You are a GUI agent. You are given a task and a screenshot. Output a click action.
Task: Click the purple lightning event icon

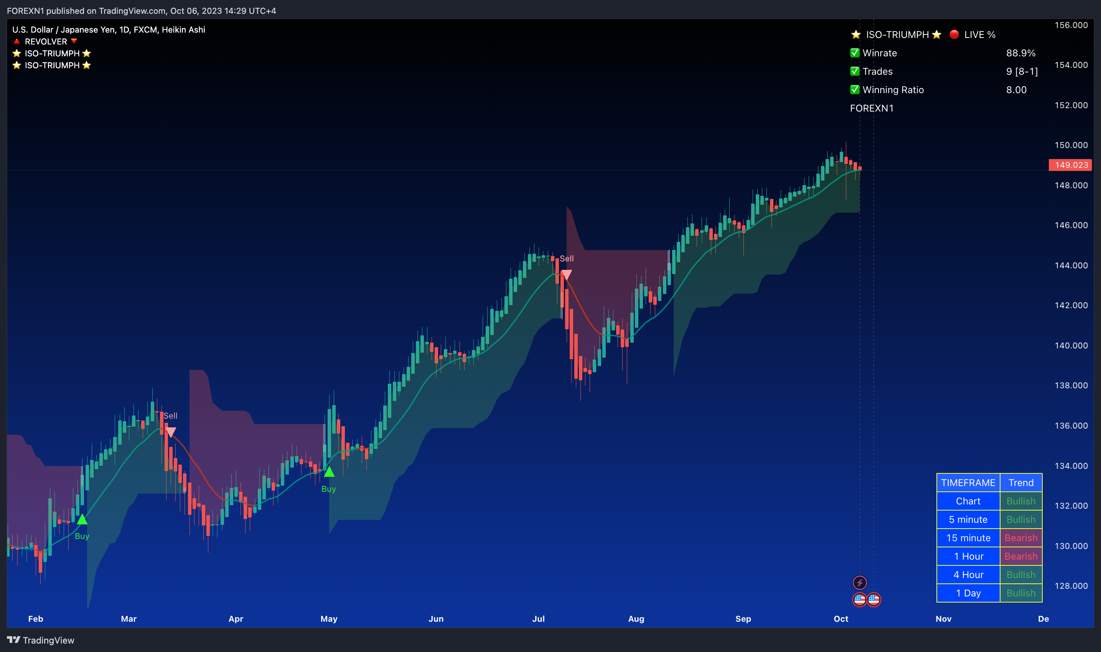click(860, 583)
